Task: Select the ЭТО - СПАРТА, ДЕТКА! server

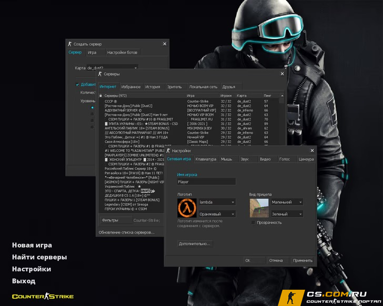Action: [132, 191]
